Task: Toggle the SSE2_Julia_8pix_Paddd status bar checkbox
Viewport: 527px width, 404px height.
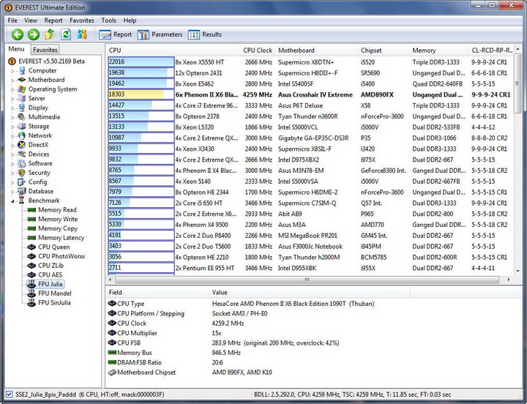Action: point(10,394)
